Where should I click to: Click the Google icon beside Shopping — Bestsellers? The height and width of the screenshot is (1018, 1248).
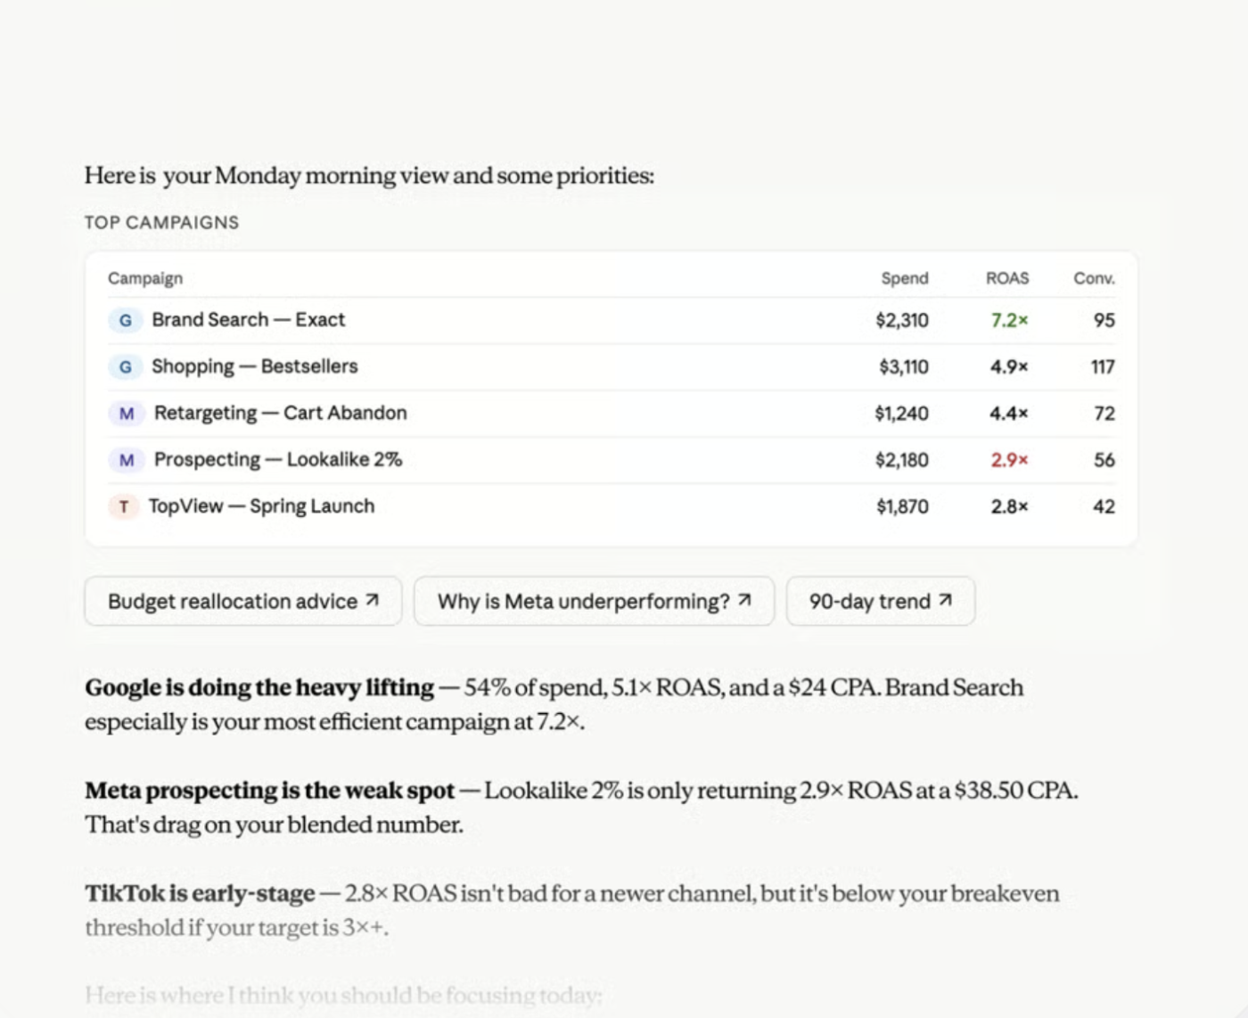click(x=126, y=366)
